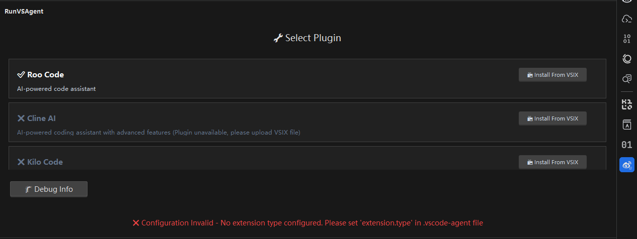
Task: Click the Select Plugin wrench heading
Action: click(307, 38)
